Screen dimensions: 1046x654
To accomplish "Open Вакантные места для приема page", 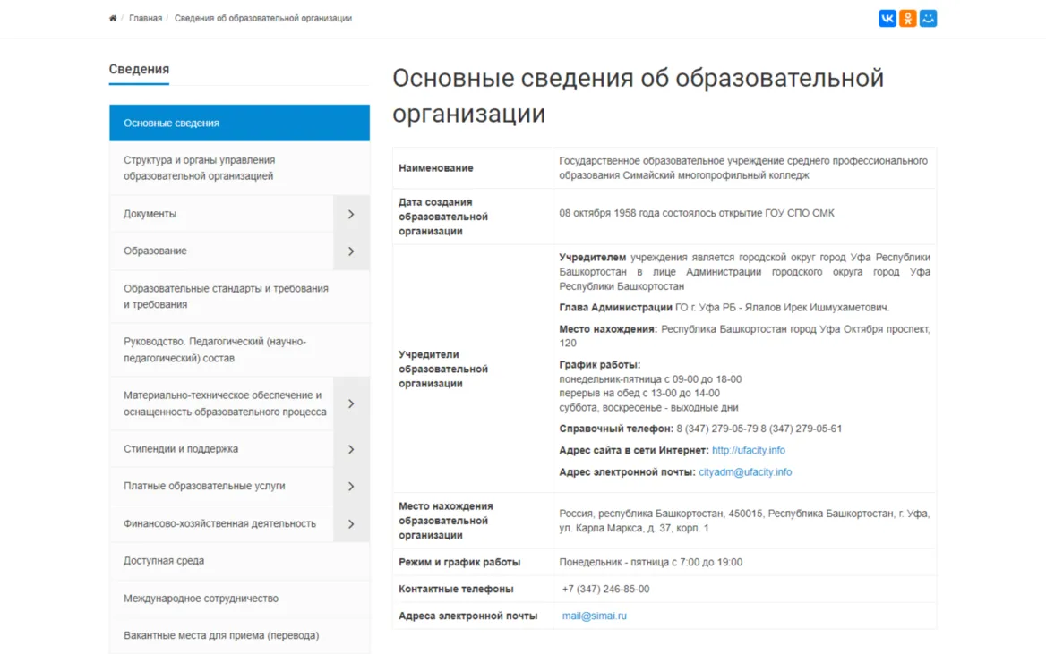I will (x=239, y=635).
